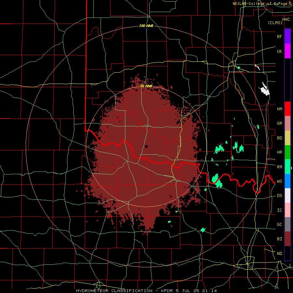
Task: Click the WS legend label
Action: (x=279, y=181)
